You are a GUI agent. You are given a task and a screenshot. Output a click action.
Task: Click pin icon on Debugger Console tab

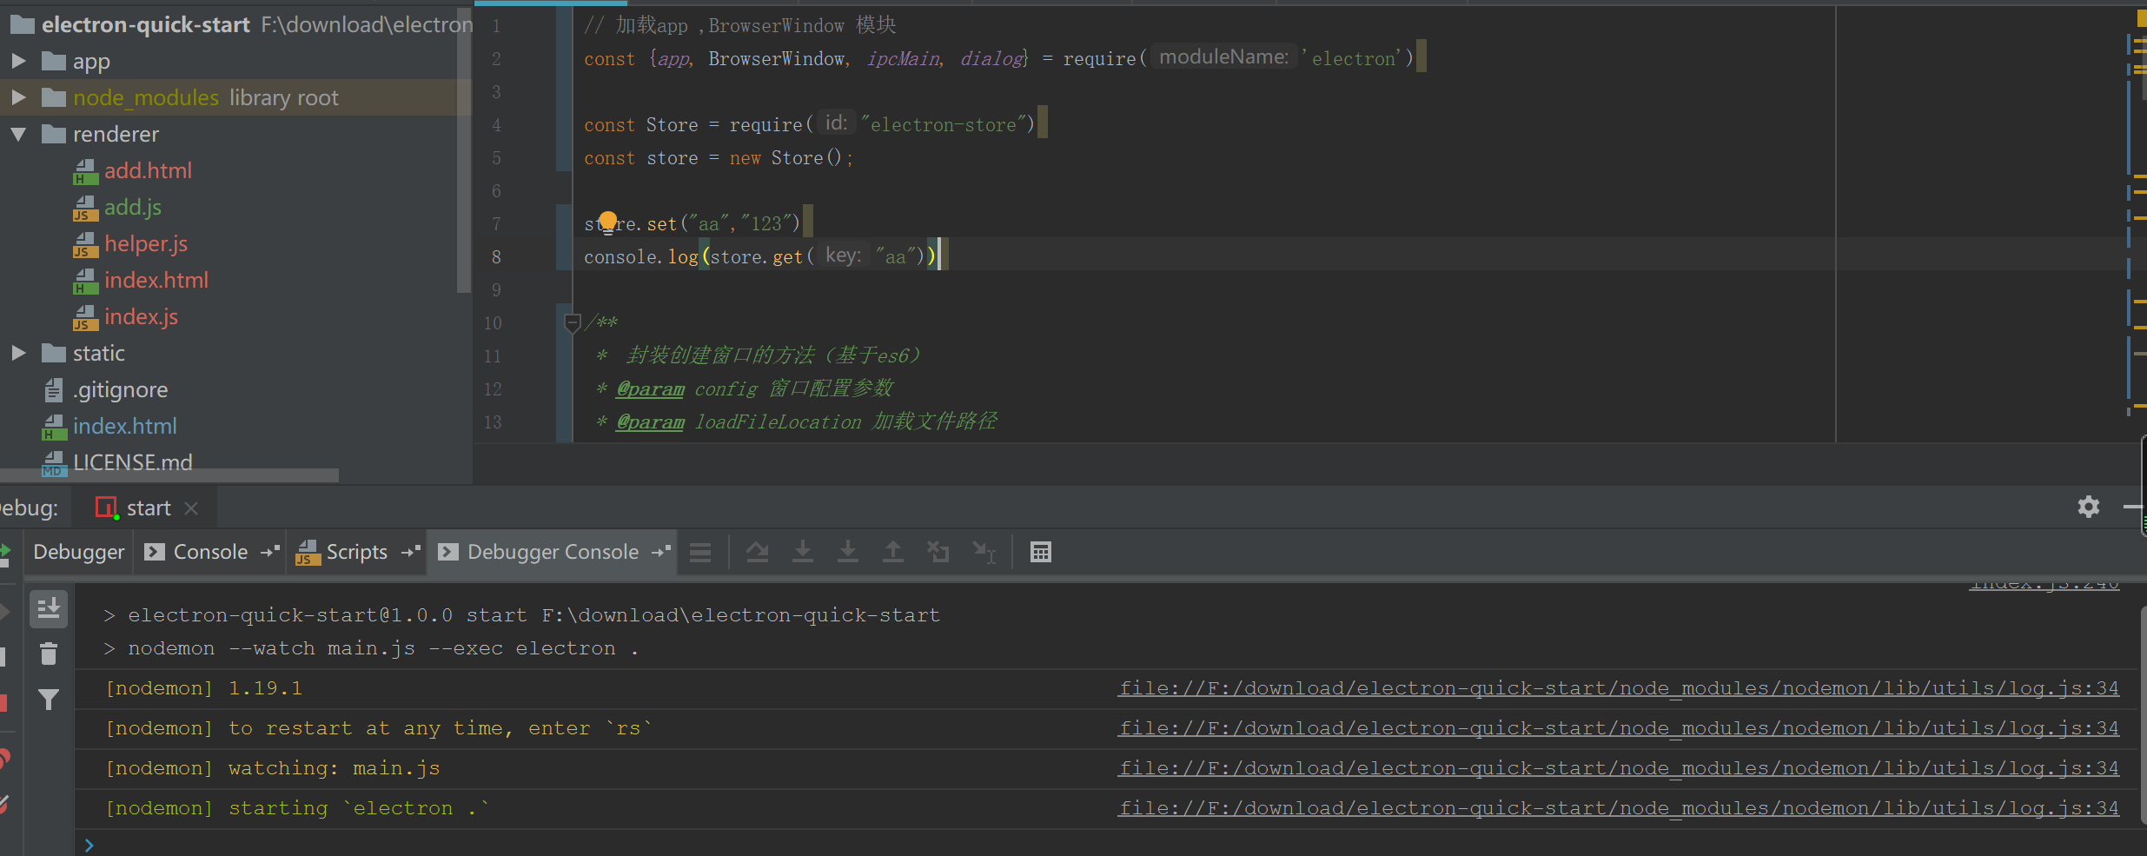pyautogui.click(x=661, y=552)
